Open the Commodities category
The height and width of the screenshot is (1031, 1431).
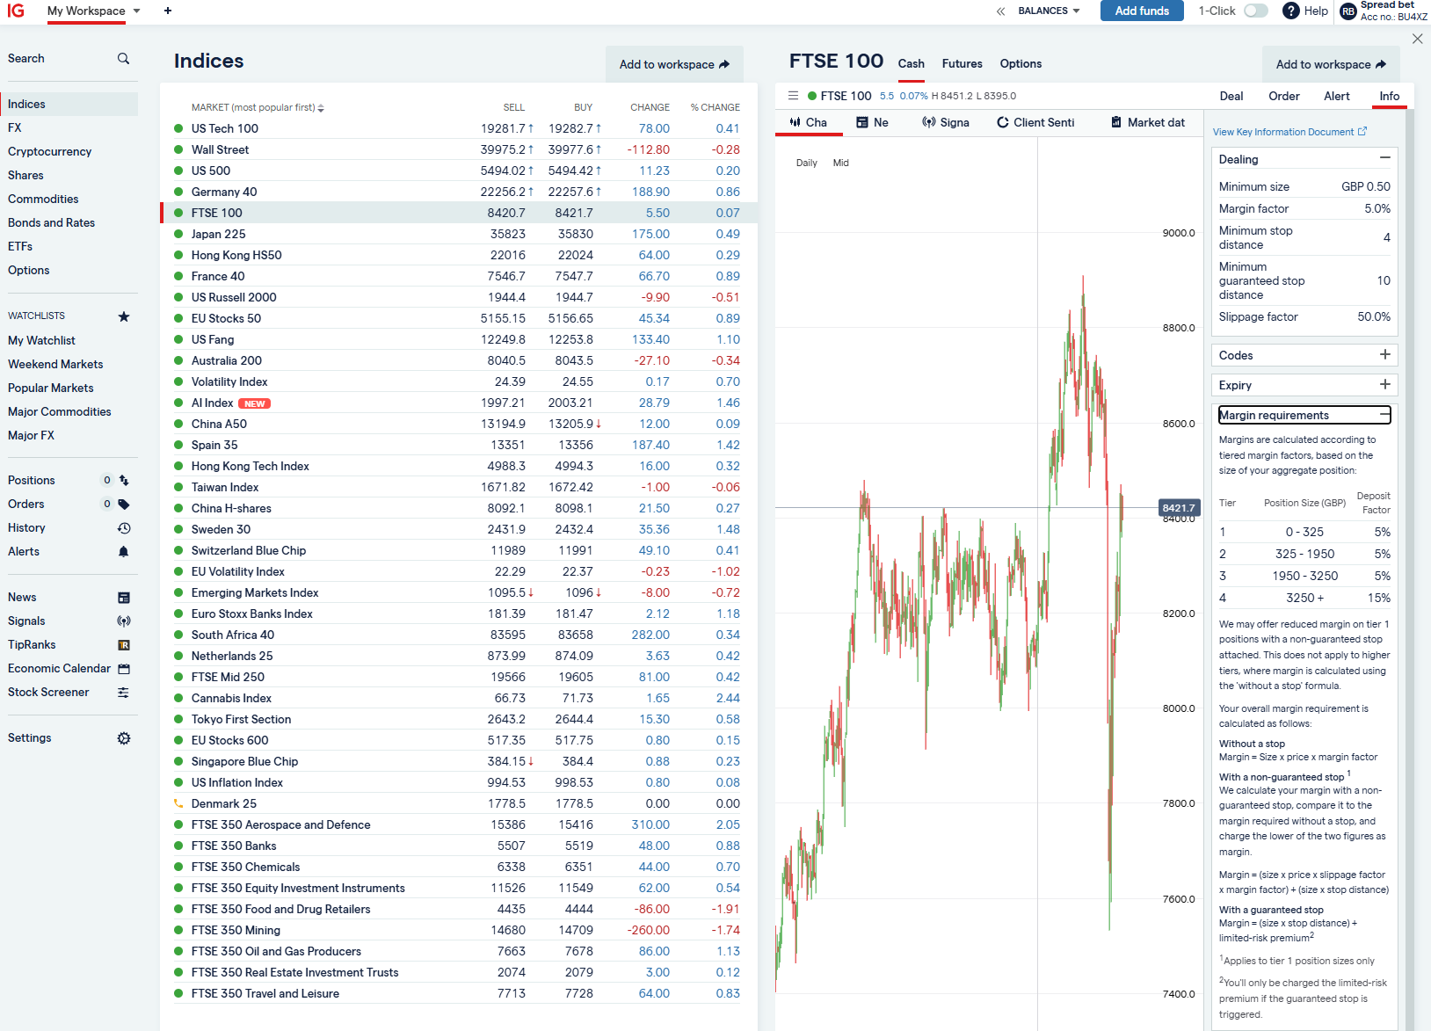click(43, 199)
